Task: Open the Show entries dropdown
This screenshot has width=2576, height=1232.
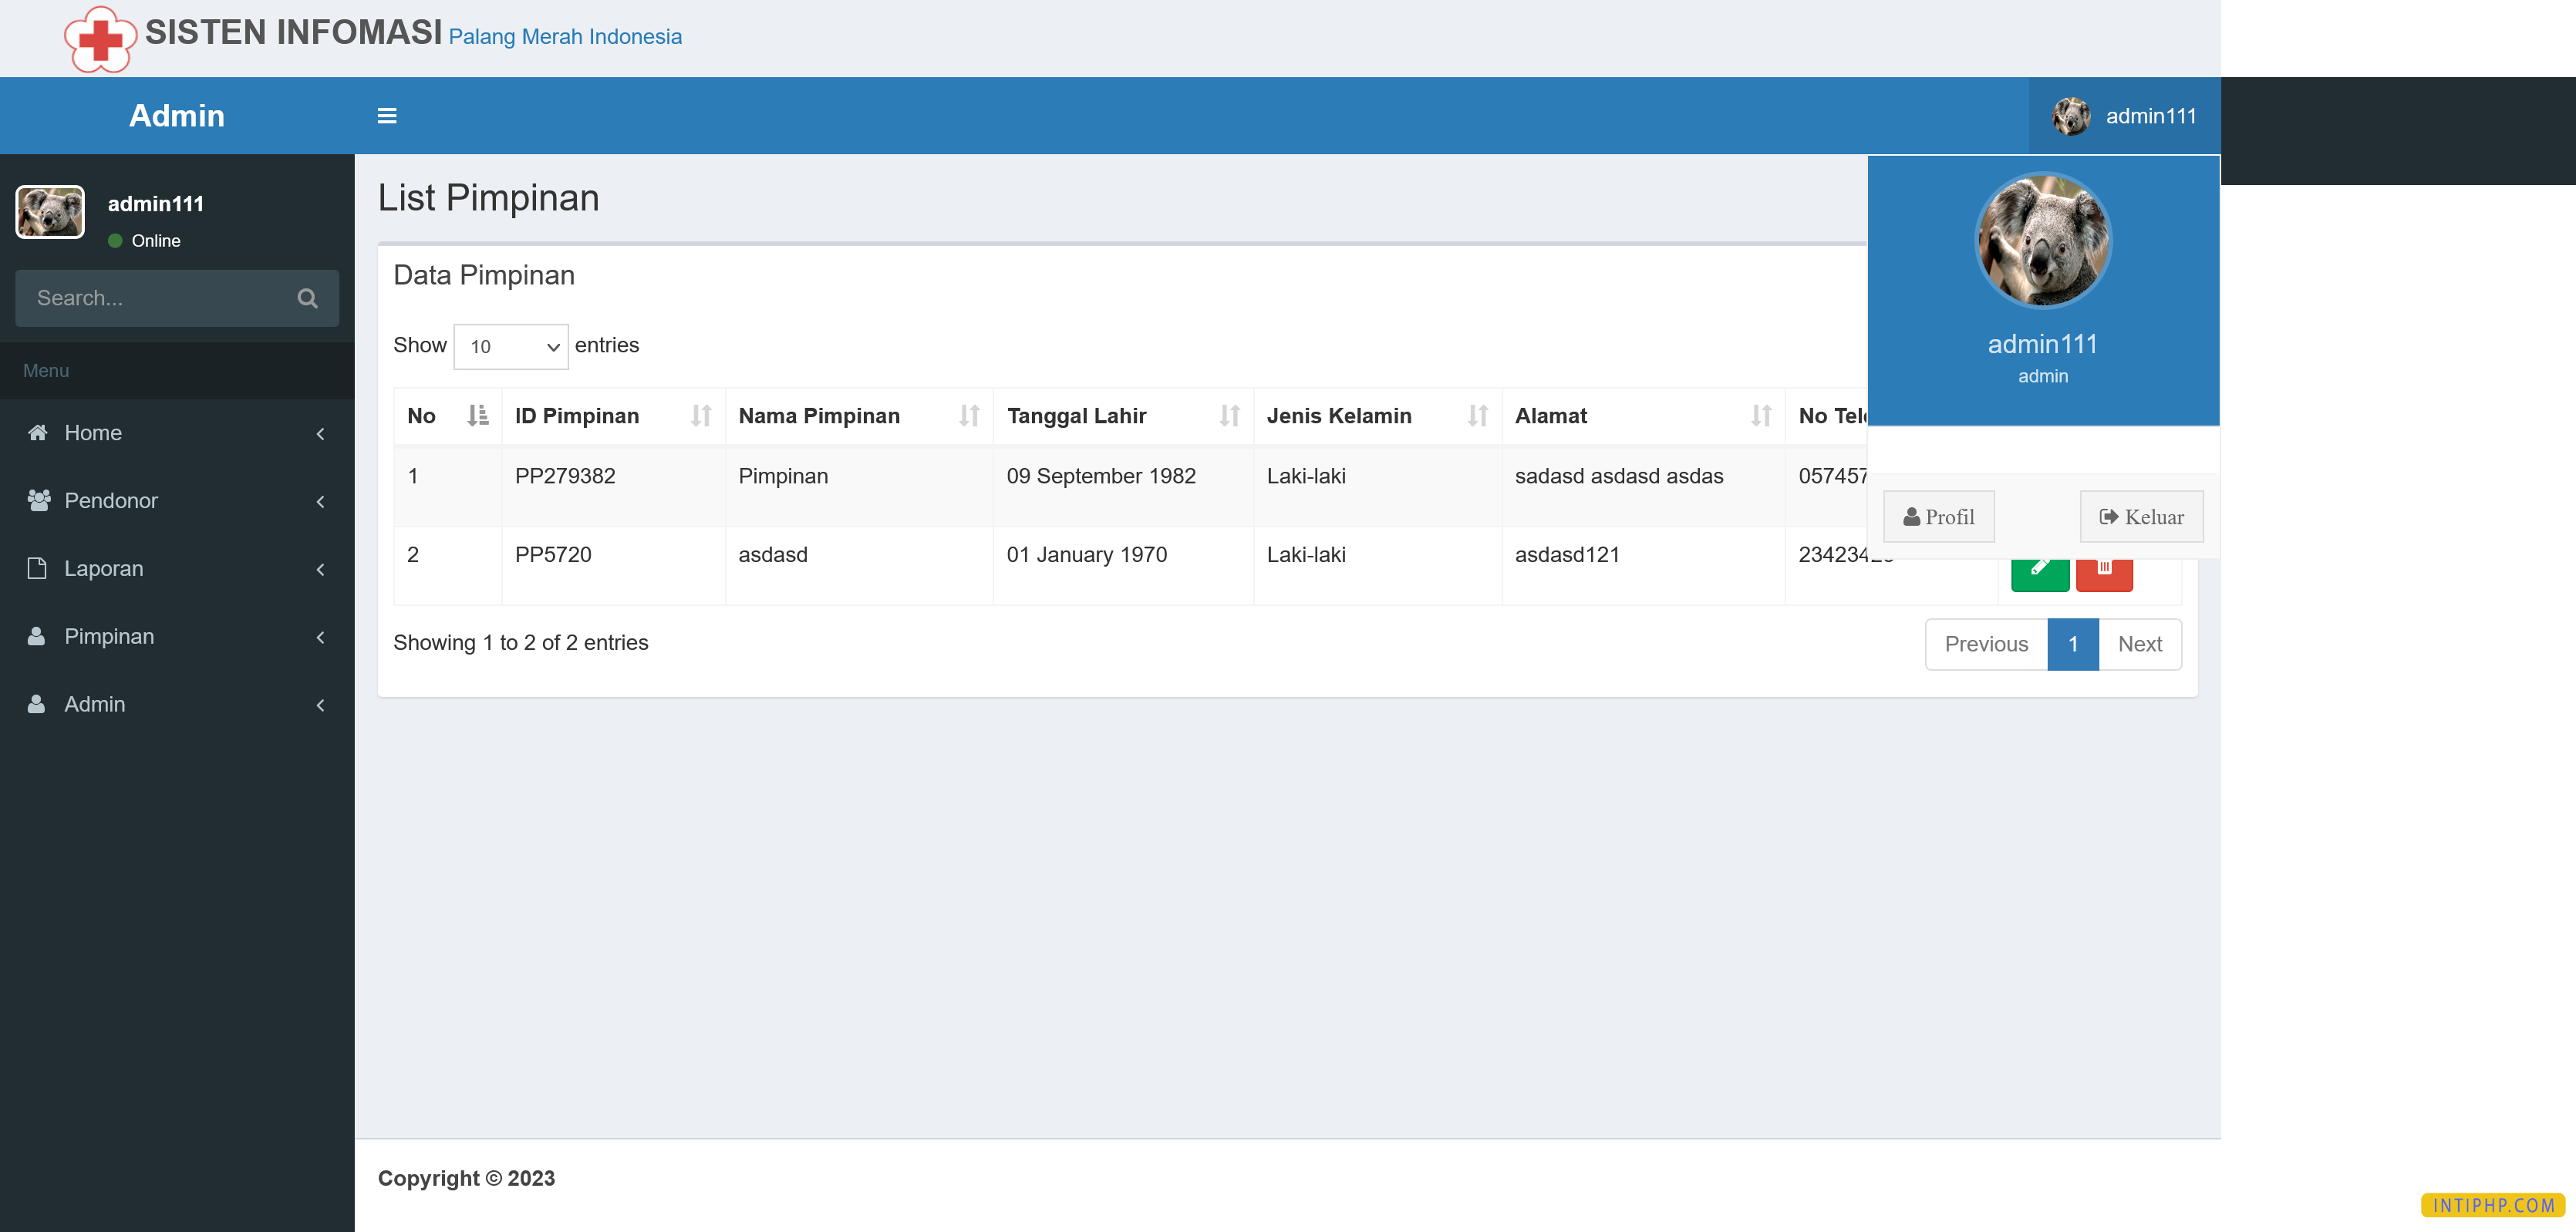Action: [510, 346]
